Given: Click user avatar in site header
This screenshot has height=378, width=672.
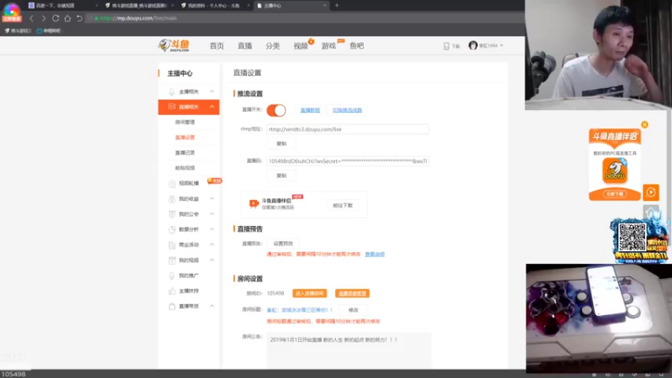Looking at the screenshot, I should pos(473,45).
